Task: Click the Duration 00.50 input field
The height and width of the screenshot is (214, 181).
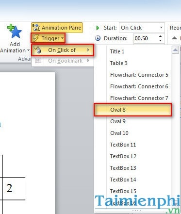Action: tap(146, 38)
